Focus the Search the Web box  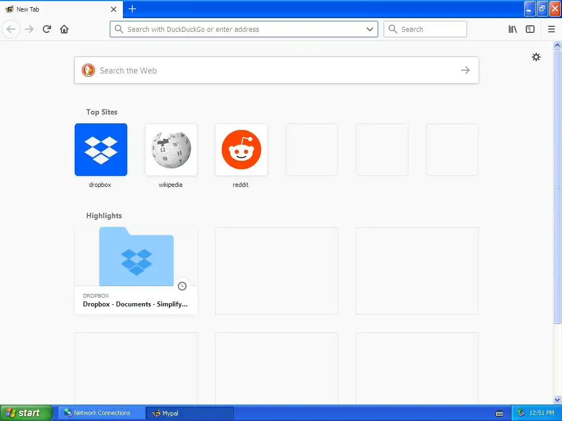[277, 70]
